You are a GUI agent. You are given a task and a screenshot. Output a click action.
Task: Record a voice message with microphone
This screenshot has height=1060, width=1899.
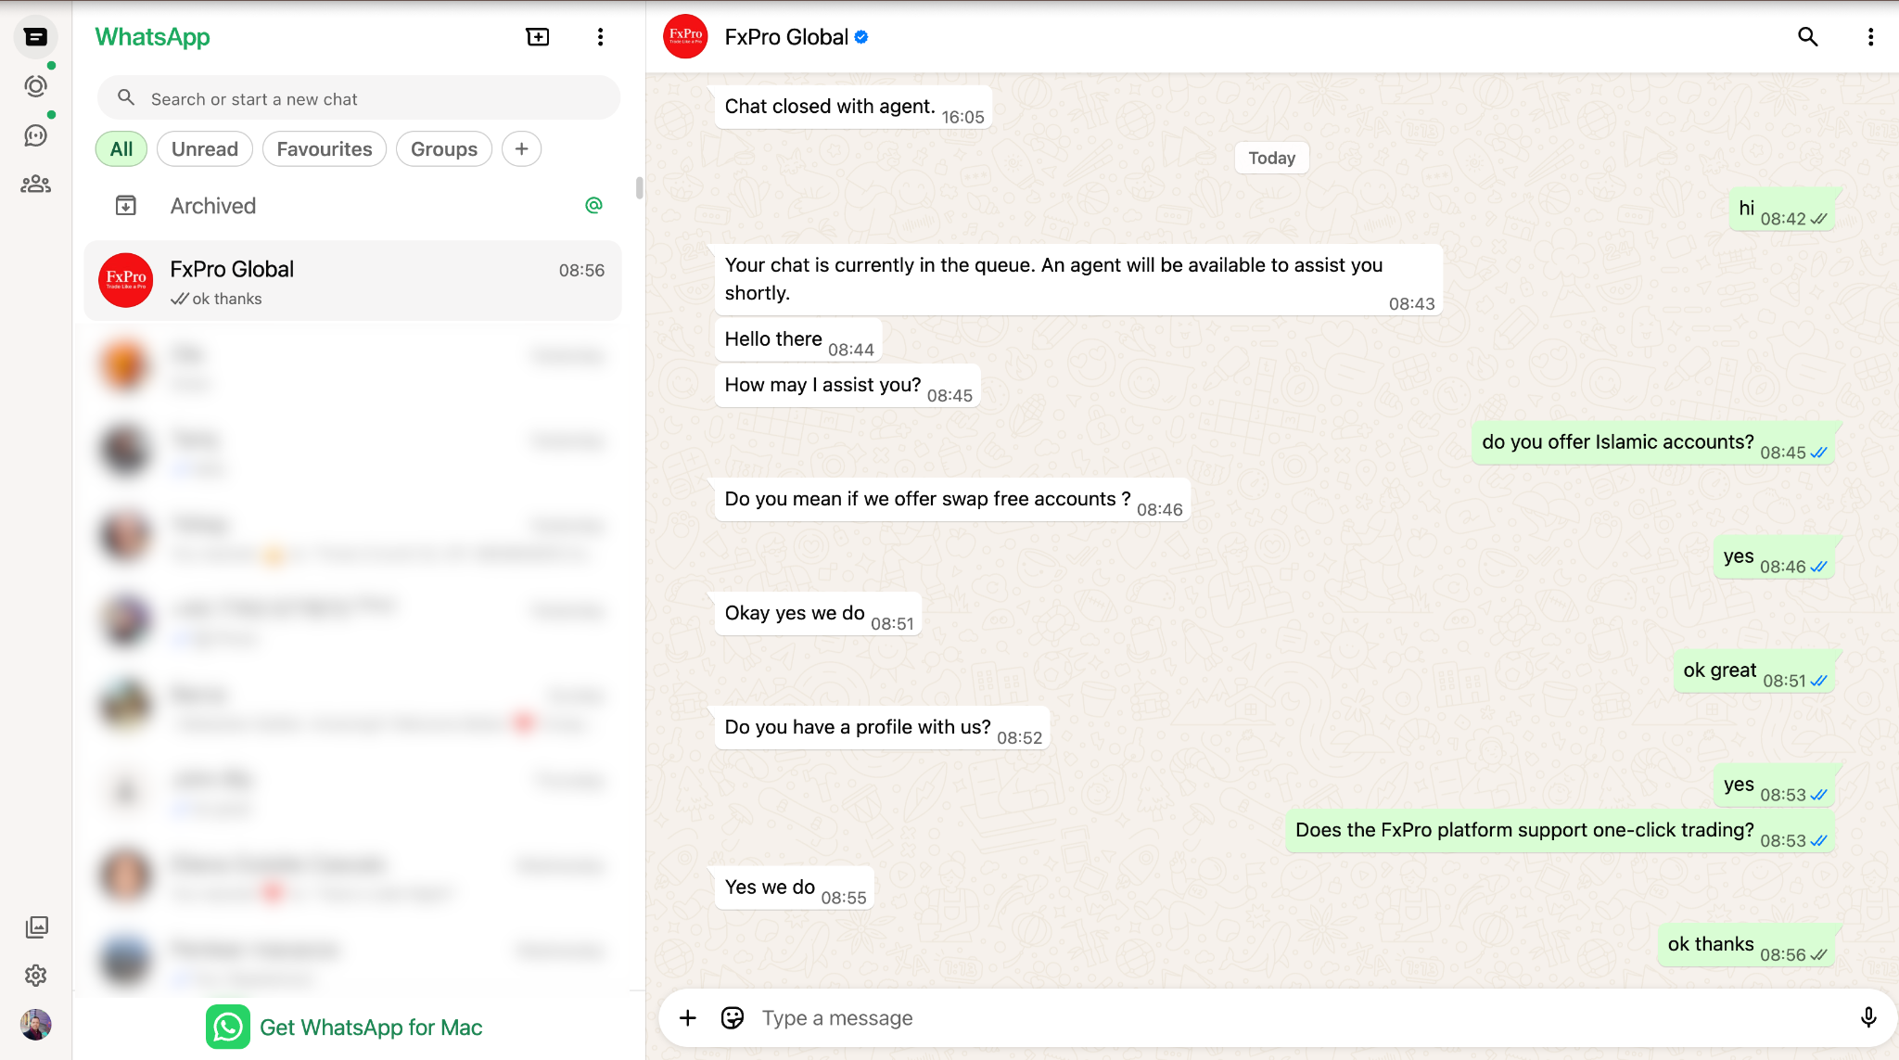tap(1868, 1017)
